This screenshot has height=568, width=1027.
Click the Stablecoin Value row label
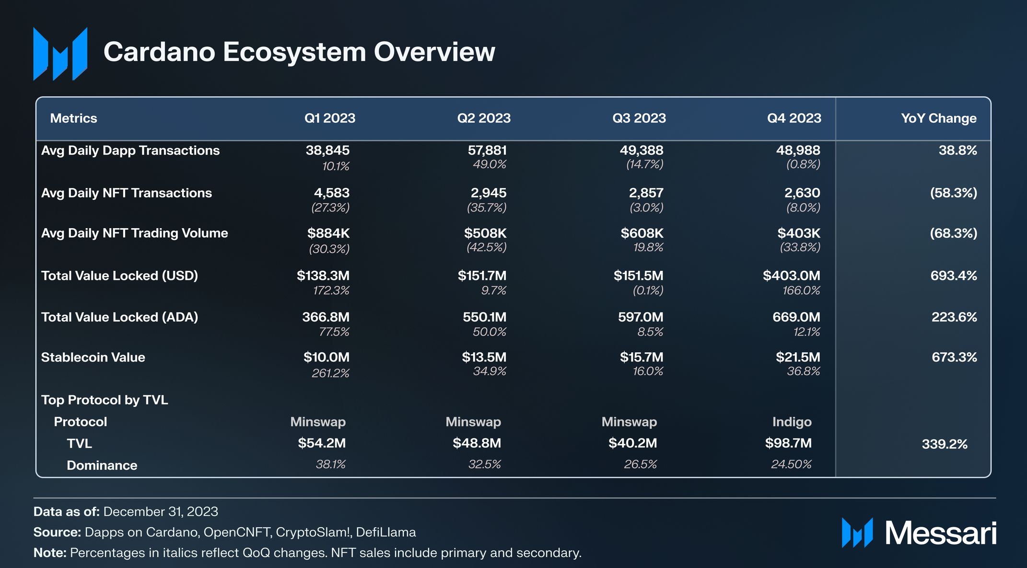pyautogui.click(x=93, y=357)
